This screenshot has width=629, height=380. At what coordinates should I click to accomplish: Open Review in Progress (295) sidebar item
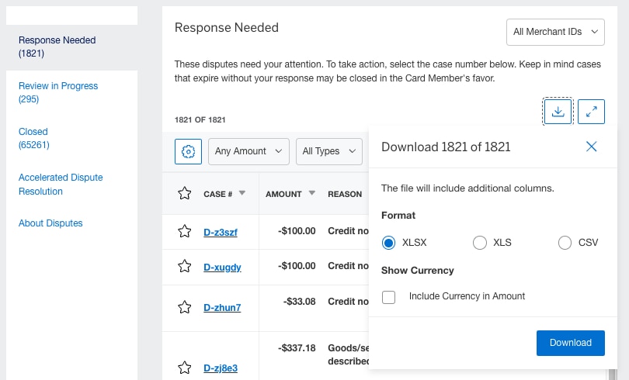[x=58, y=92]
